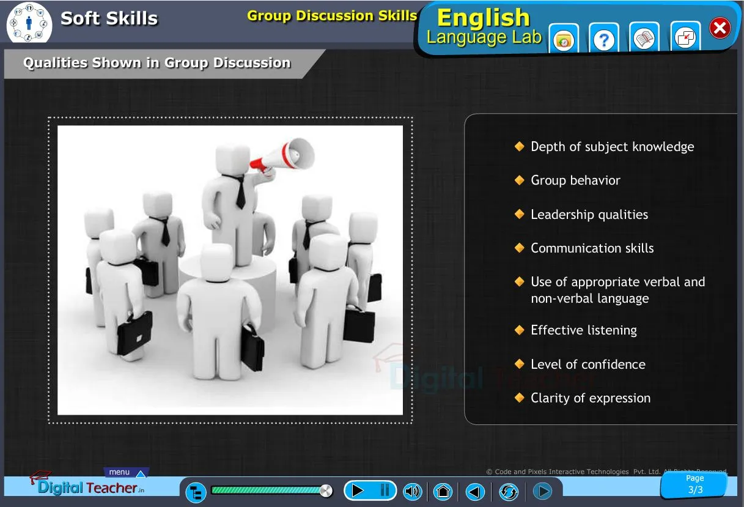This screenshot has height=507, width=744.
Task: Expand the menu tab with up arrow
Action: [127, 472]
